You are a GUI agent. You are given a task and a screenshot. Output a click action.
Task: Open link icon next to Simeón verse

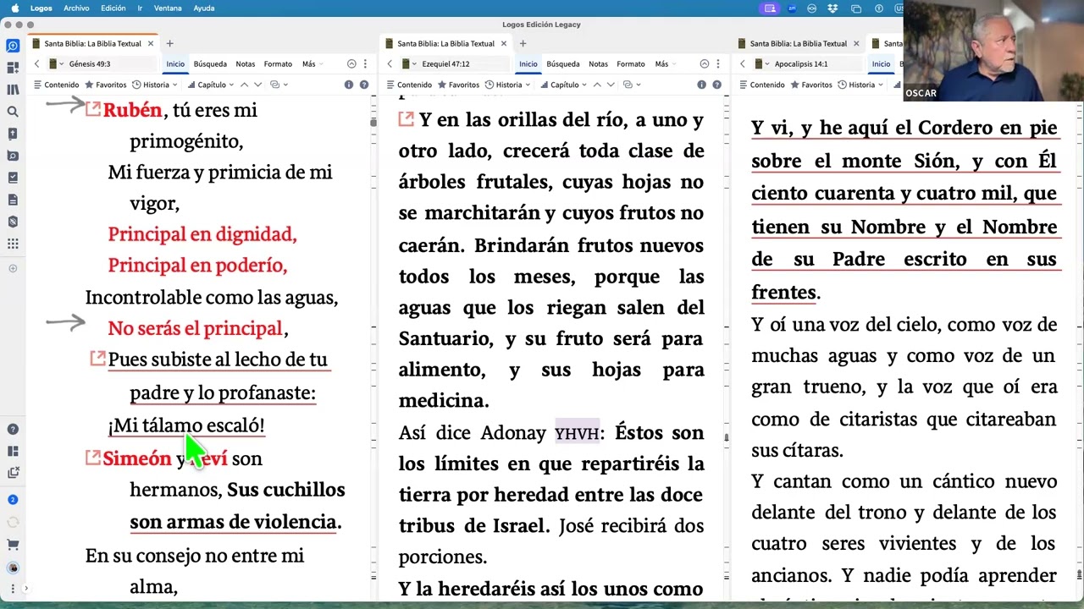(93, 458)
